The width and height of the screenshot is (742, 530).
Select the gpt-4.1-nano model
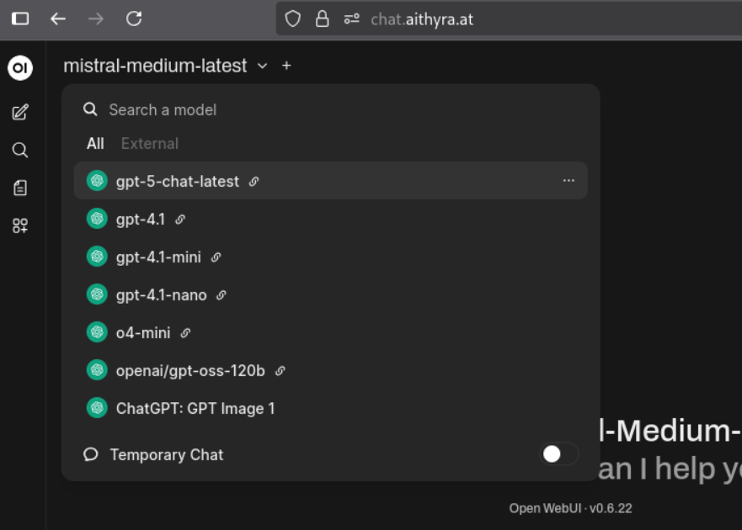(161, 295)
